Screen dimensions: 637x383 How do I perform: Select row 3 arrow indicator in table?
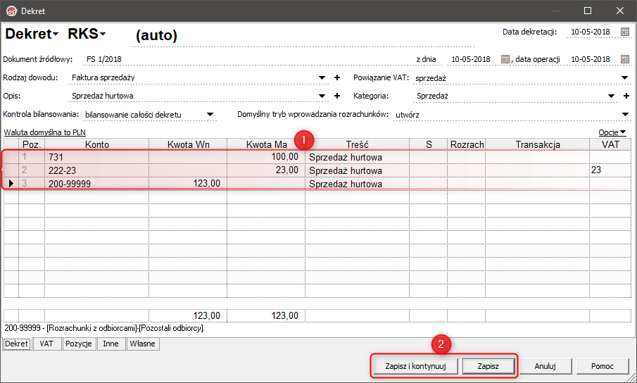tap(11, 184)
